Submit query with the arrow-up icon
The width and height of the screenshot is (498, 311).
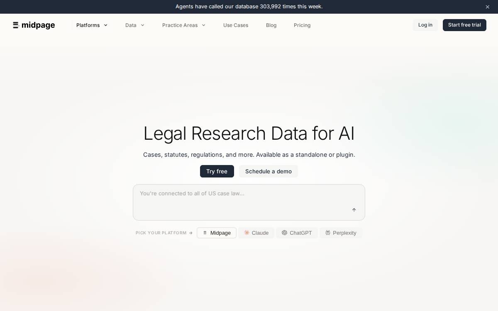click(354, 210)
